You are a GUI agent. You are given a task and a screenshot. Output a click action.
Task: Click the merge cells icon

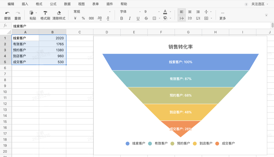(206, 18)
